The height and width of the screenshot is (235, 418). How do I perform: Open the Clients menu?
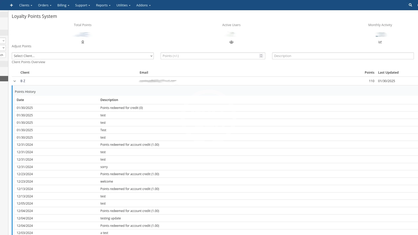[26, 5]
